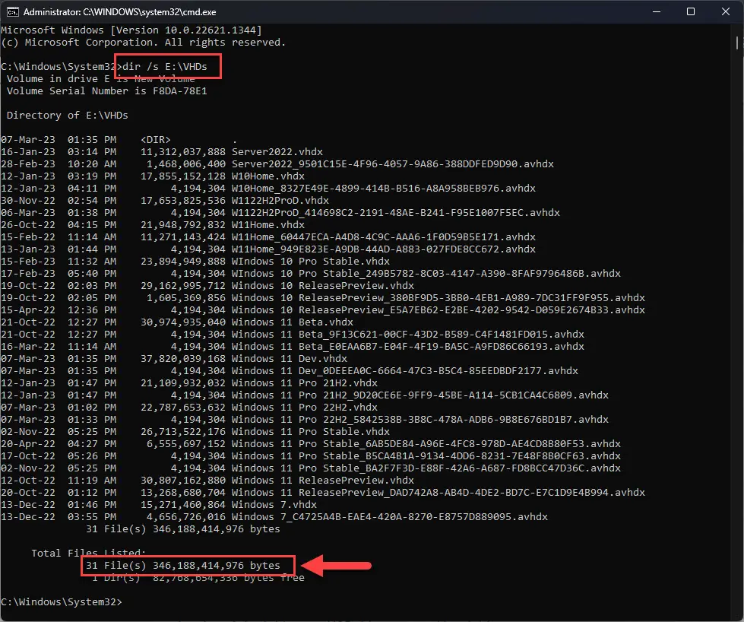The height and width of the screenshot is (622, 744).
Task: Click 'Windows 11 Beta.vhdx' file name
Action: [293, 322]
